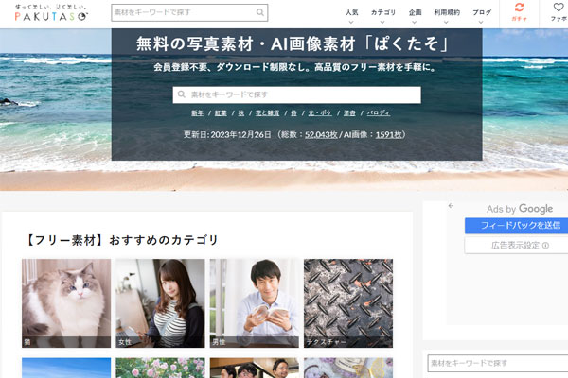Viewport: 568px width, 378px height.
Task: Focus the sidebar keyword search field
Action: pos(497,363)
